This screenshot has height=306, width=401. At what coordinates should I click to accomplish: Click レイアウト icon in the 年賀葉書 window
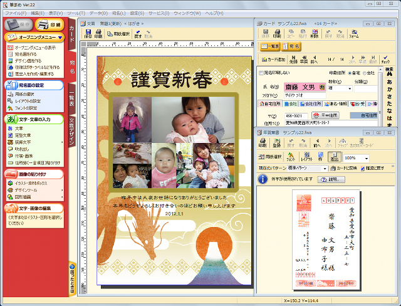coord(307,157)
